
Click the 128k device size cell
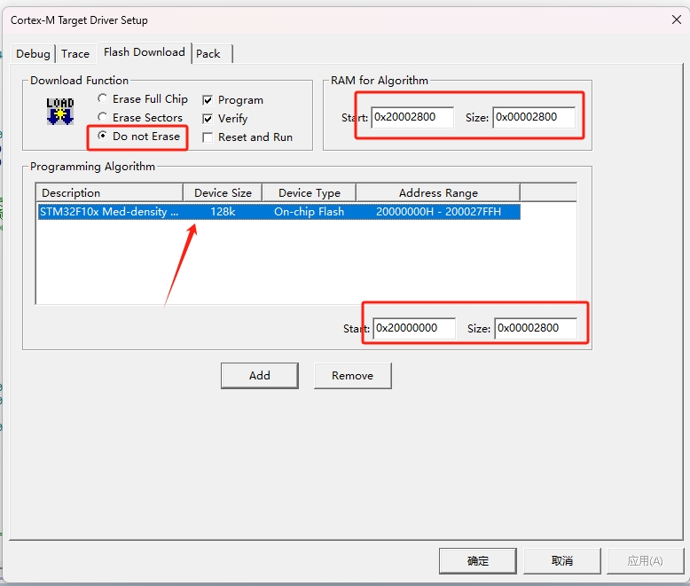coord(223,212)
